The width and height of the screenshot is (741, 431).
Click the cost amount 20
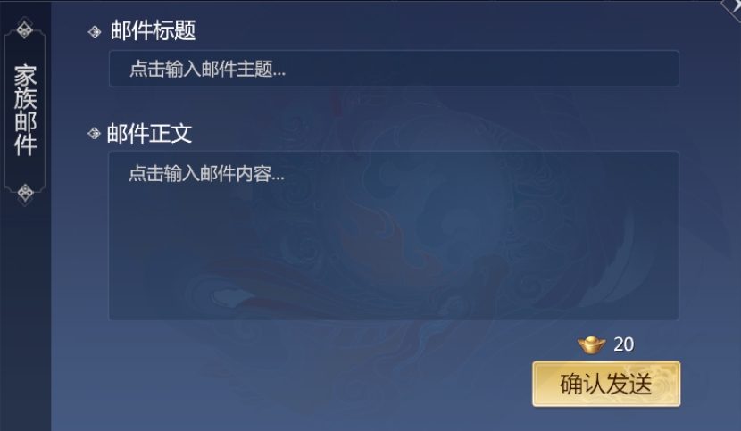click(624, 344)
